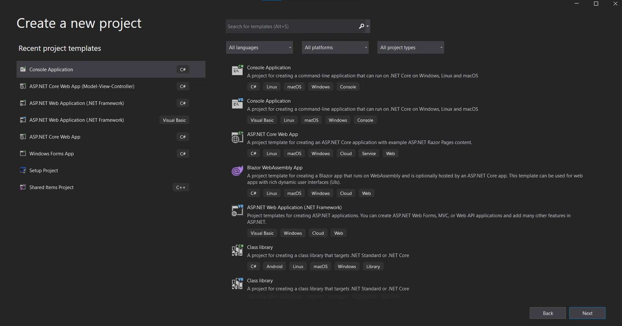This screenshot has height=326, width=622.
Task: Click Cloud tag under Blazor WebAssembly App
Action: (x=346, y=193)
